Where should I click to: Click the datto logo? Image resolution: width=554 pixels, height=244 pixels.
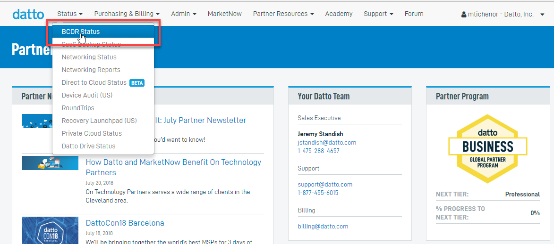28,14
